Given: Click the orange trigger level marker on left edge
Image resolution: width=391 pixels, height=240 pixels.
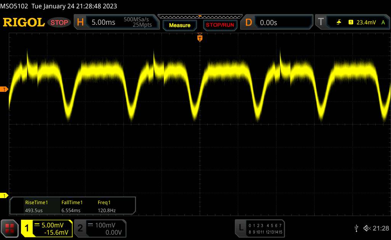Looking at the screenshot, I should coord(4,90).
